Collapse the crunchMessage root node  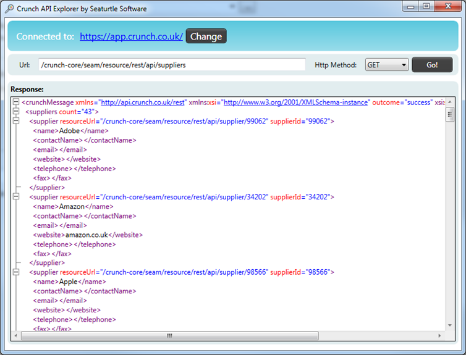(16, 102)
